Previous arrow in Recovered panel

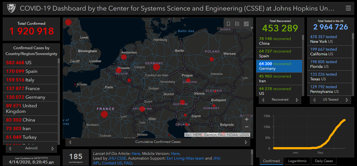(x=263, y=100)
